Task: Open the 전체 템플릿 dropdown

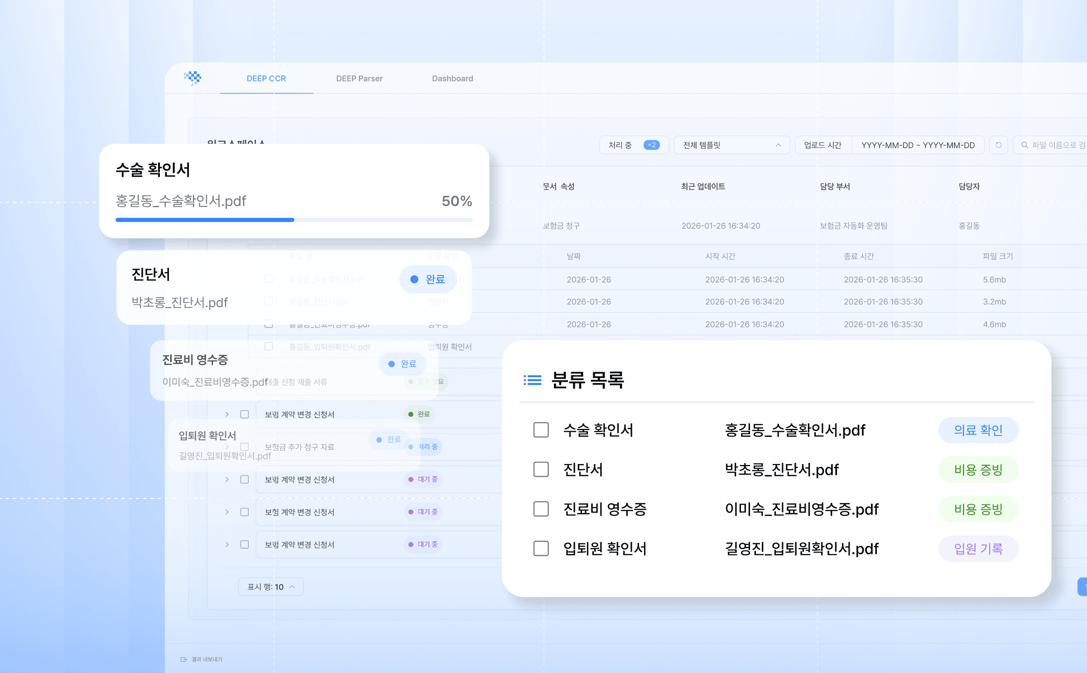Action: point(731,145)
